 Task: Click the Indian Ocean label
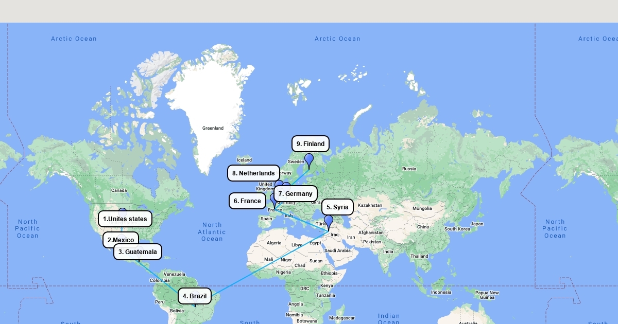click(x=389, y=319)
